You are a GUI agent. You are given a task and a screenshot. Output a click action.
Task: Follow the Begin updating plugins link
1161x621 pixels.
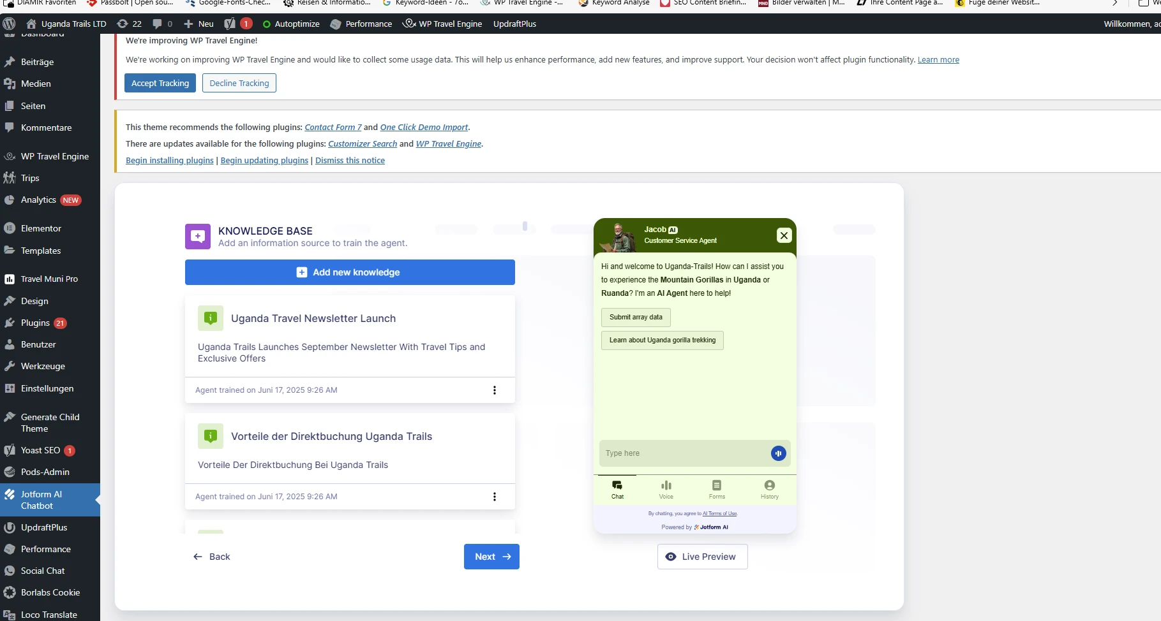(264, 160)
